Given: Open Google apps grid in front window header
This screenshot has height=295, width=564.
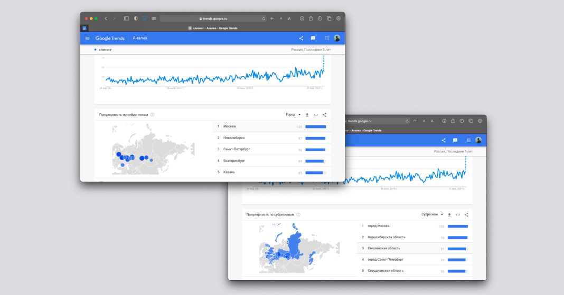Looking at the screenshot, I should pos(327,38).
